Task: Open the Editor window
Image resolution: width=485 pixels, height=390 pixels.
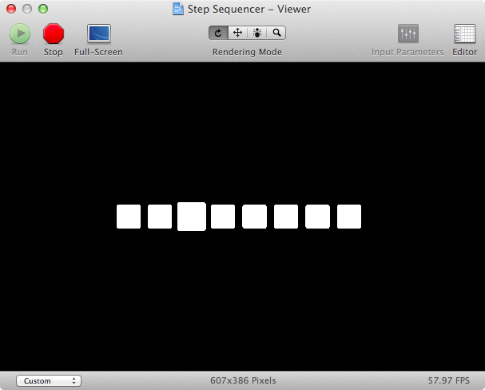Action: (464, 34)
